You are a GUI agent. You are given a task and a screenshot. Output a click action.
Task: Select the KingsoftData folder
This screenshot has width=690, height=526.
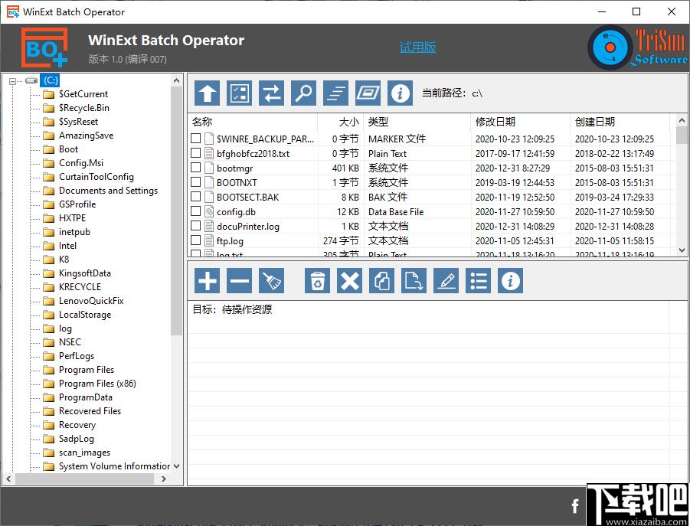click(84, 273)
